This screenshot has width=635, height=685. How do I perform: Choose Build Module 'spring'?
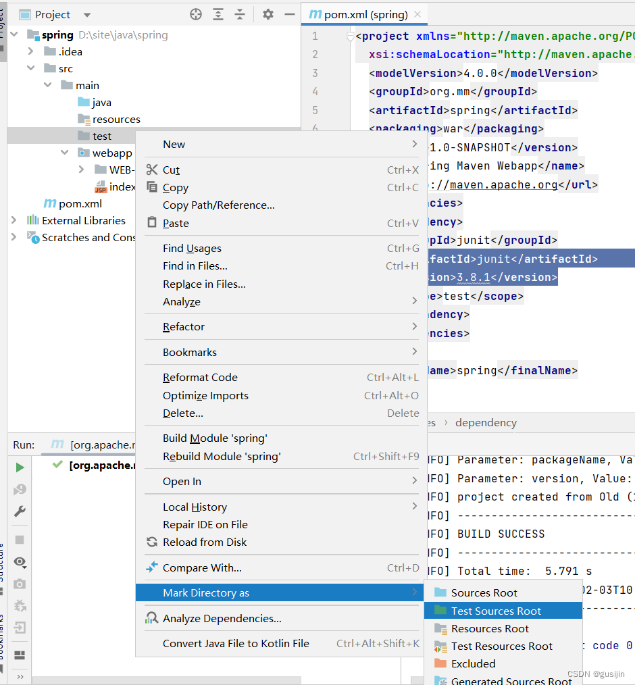click(x=282, y=438)
